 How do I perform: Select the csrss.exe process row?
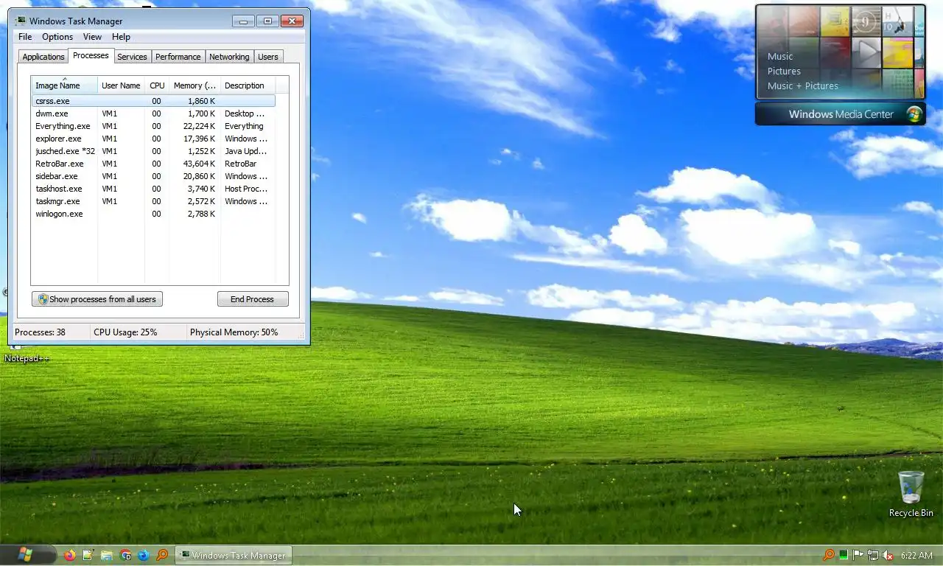point(153,101)
